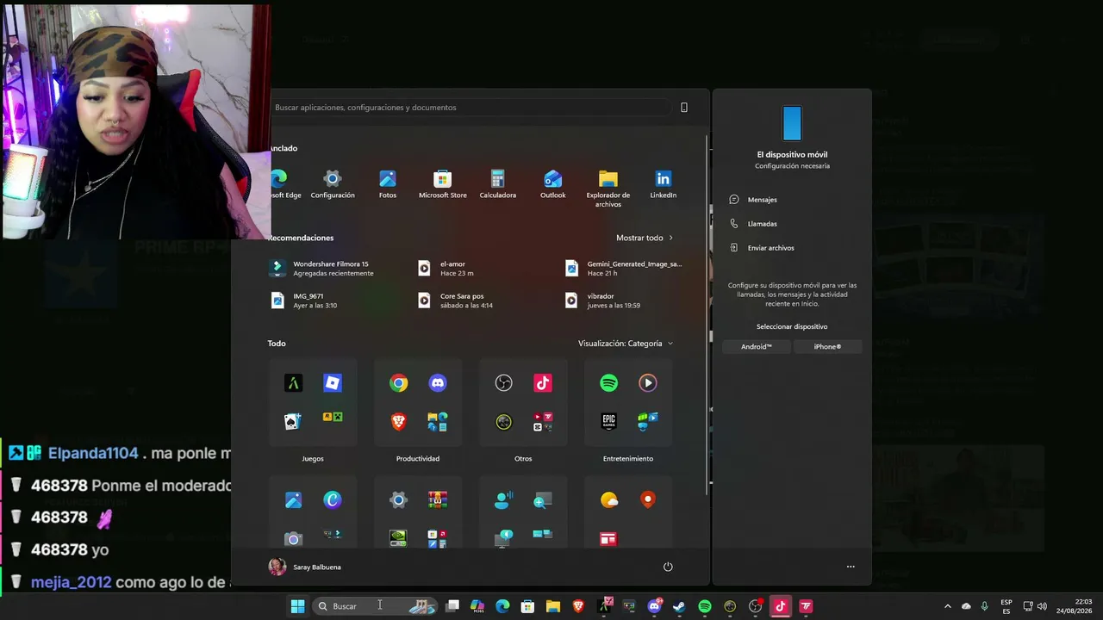The height and width of the screenshot is (620, 1103).
Task: Open Llamadas in mobile device panel
Action: (792, 224)
